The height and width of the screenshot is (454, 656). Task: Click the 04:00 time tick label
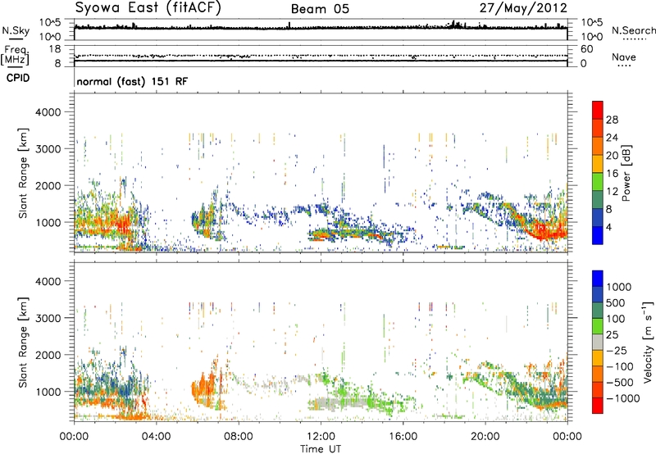pyautogui.click(x=156, y=437)
